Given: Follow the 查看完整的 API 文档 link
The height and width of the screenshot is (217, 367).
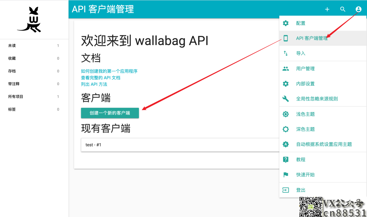Looking at the screenshot, I should click(x=101, y=78).
